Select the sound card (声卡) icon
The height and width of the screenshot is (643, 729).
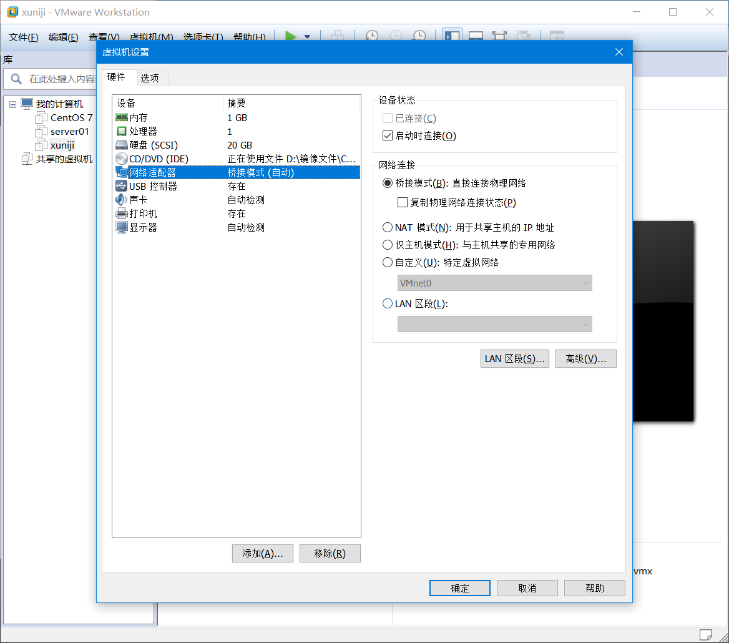coord(121,200)
